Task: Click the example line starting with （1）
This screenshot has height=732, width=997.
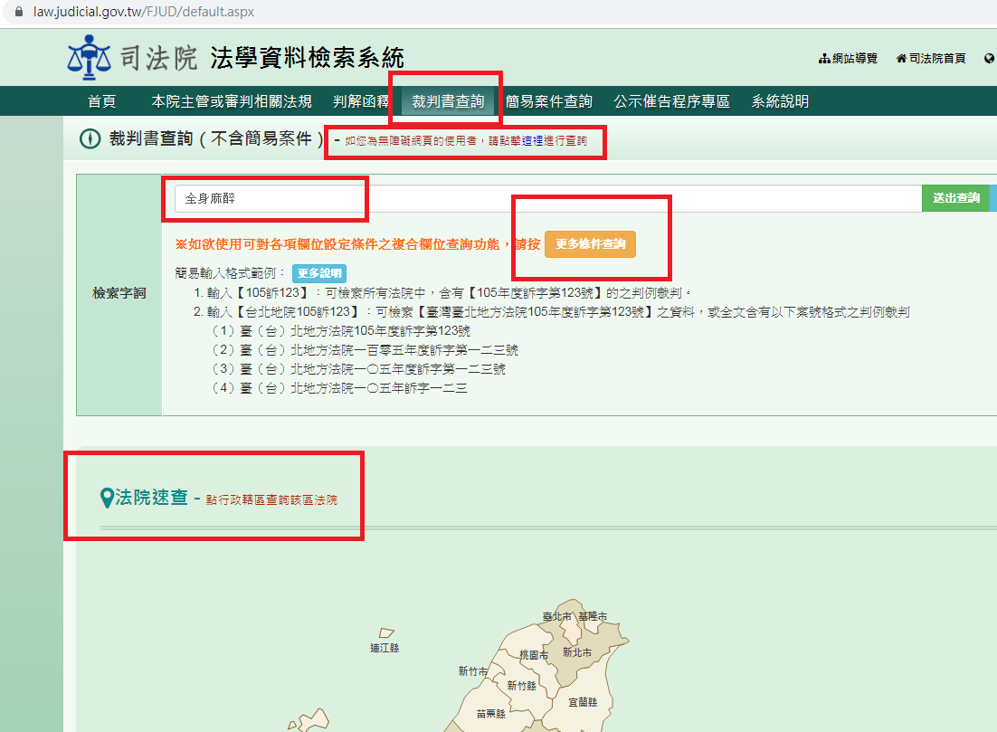Action: point(341,331)
